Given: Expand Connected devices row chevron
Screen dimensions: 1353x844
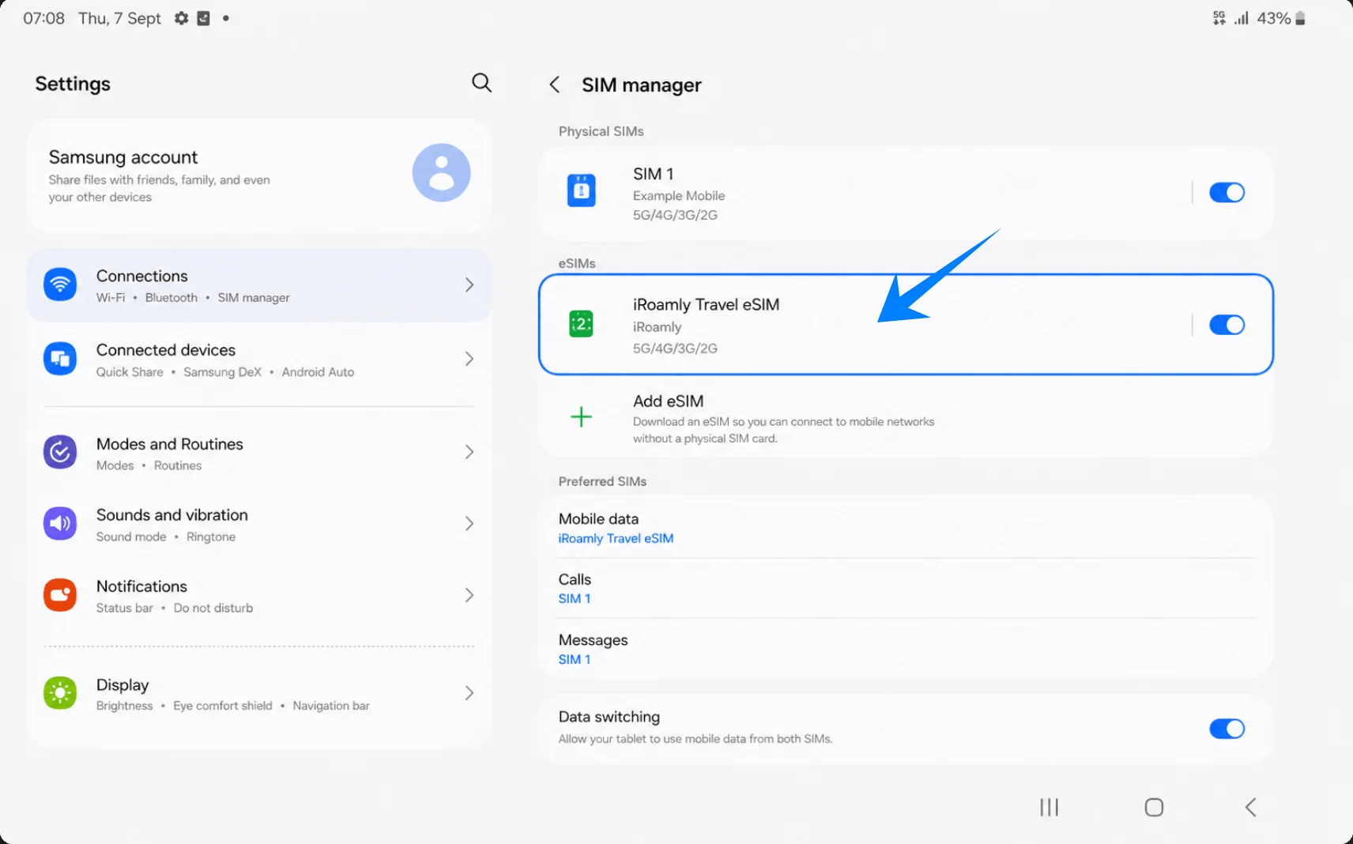Looking at the screenshot, I should pyautogui.click(x=469, y=359).
